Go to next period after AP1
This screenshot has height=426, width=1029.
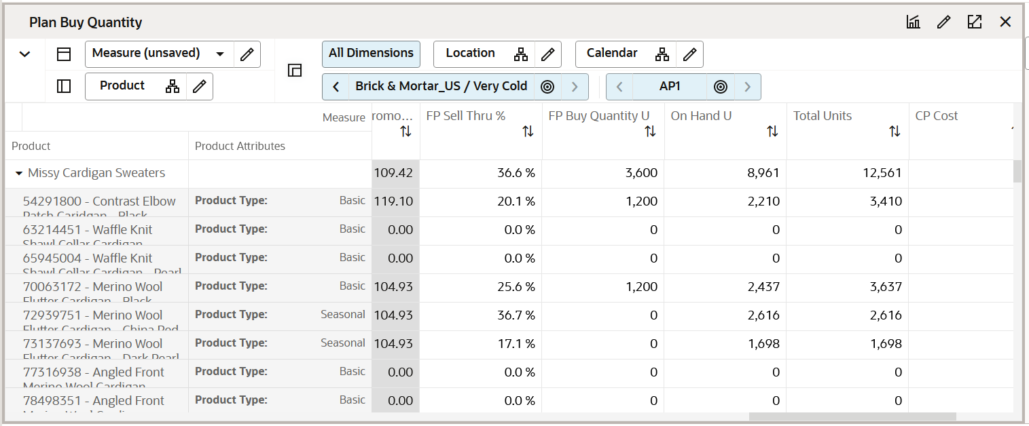pyautogui.click(x=748, y=87)
